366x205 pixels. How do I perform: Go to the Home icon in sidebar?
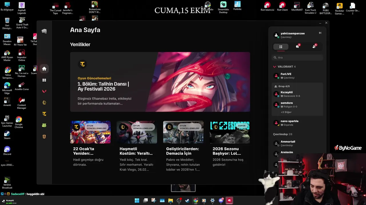[x=44, y=69]
